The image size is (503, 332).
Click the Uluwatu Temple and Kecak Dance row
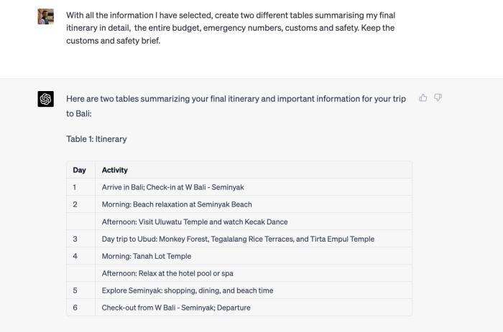click(195, 222)
